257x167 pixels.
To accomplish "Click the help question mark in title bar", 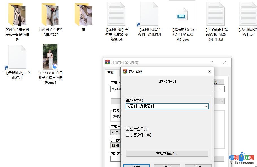I will (x=212, y=63).
